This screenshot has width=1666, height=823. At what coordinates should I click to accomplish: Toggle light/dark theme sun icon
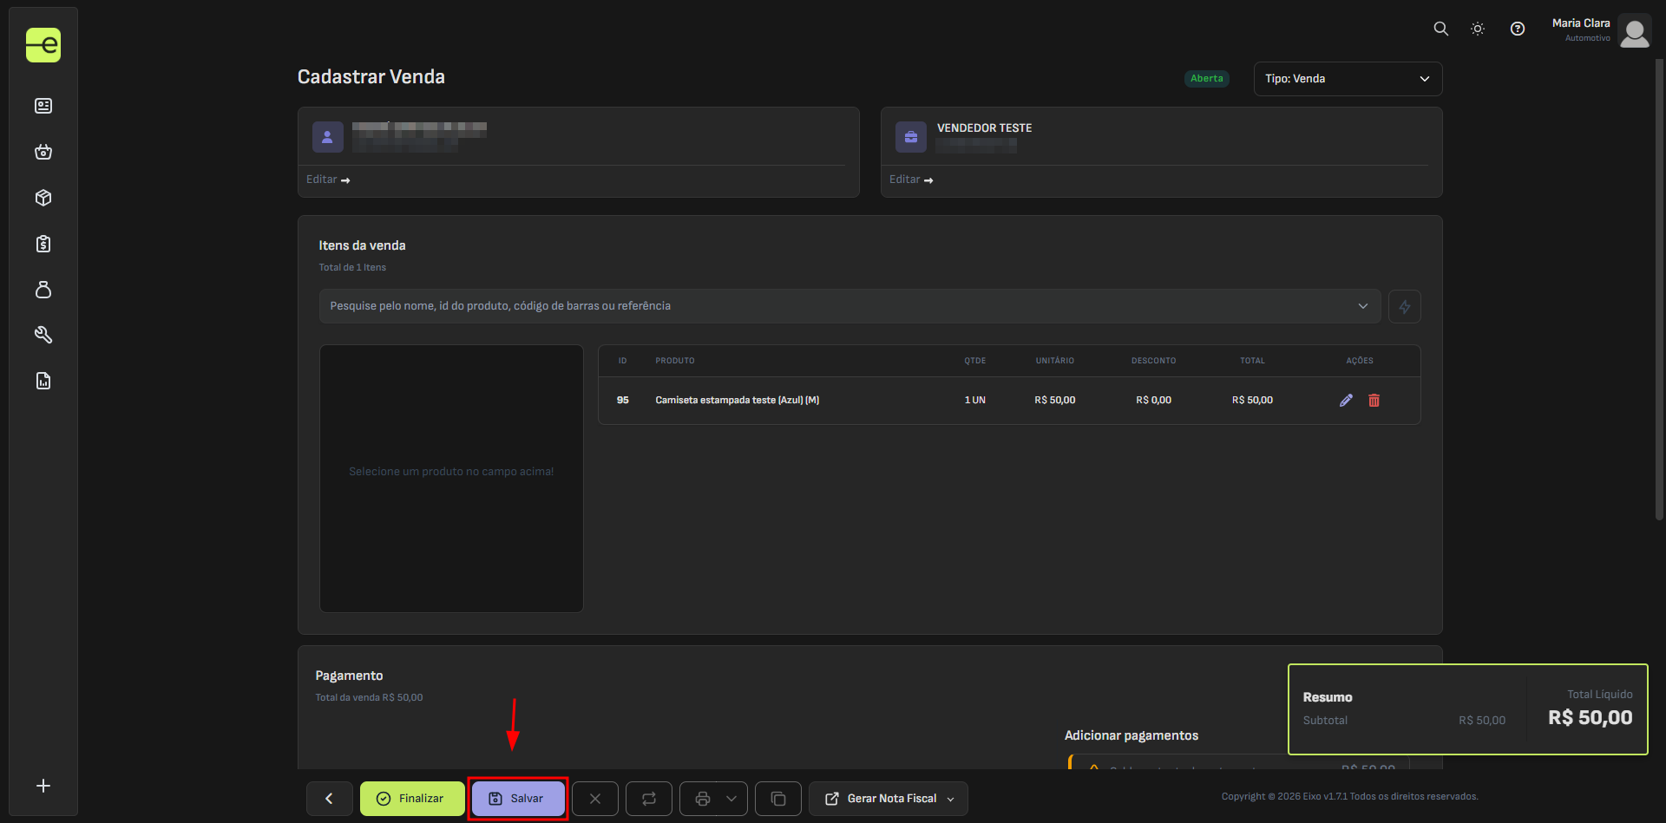tap(1478, 29)
